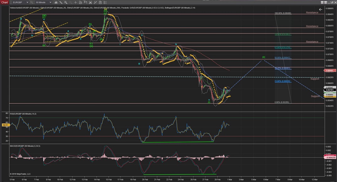Open the drawing tools pencil icon
This screenshot has height=182, width=337.
click(x=61, y=3)
